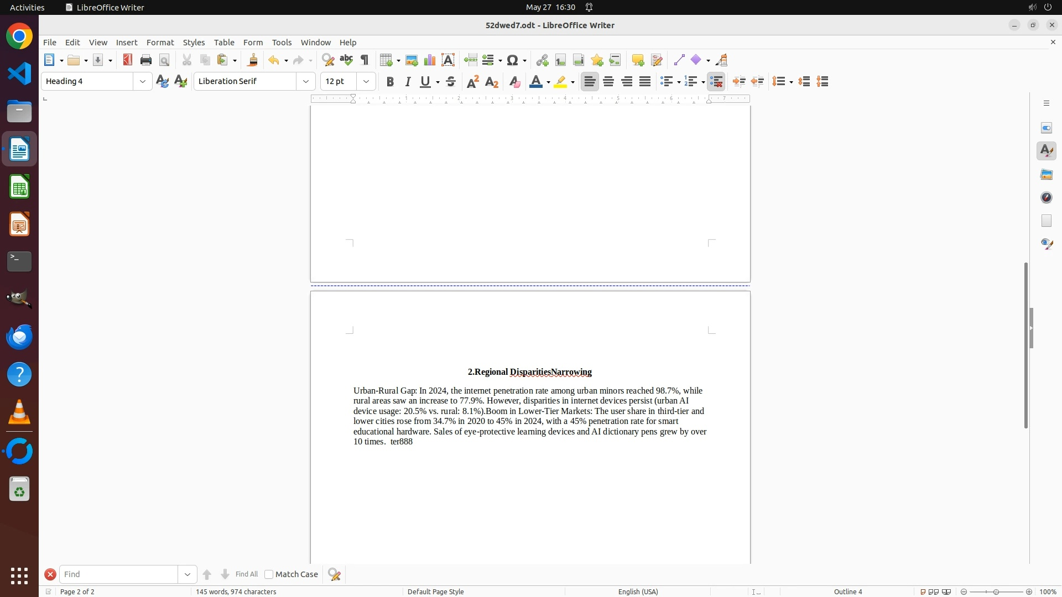Open the Insert Special Character icon
Screen dimensions: 1062x597
[x=513, y=60]
